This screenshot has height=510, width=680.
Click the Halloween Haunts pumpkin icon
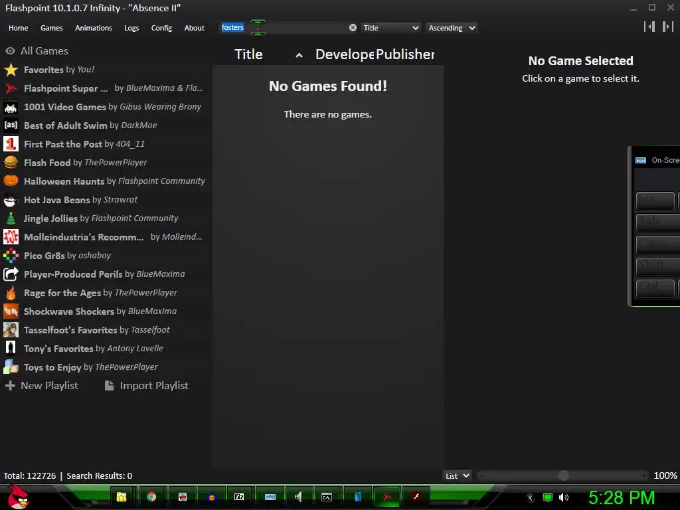(11, 181)
